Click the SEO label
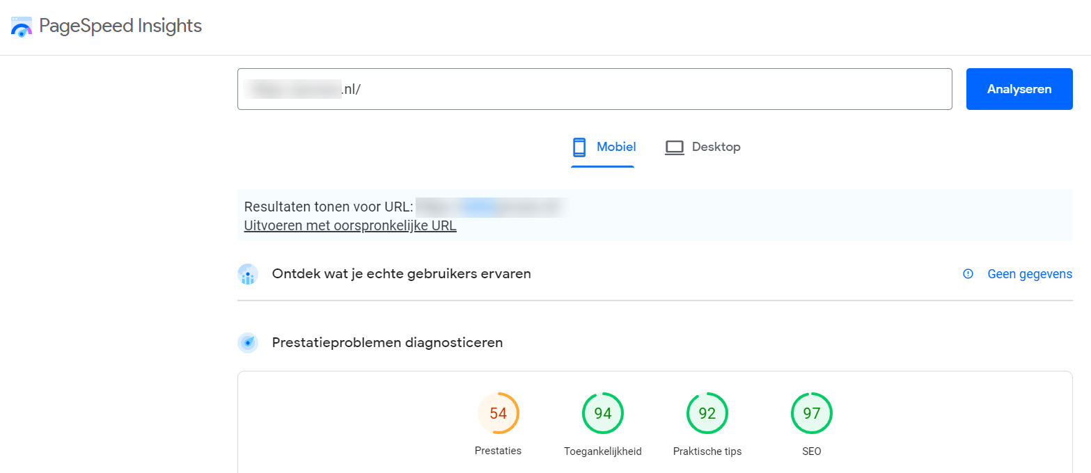This screenshot has width=1091, height=473. pos(812,451)
